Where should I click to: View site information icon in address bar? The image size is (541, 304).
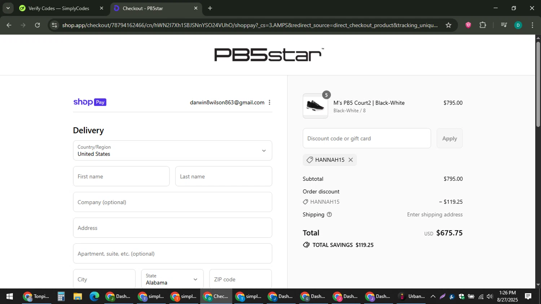point(54,25)
